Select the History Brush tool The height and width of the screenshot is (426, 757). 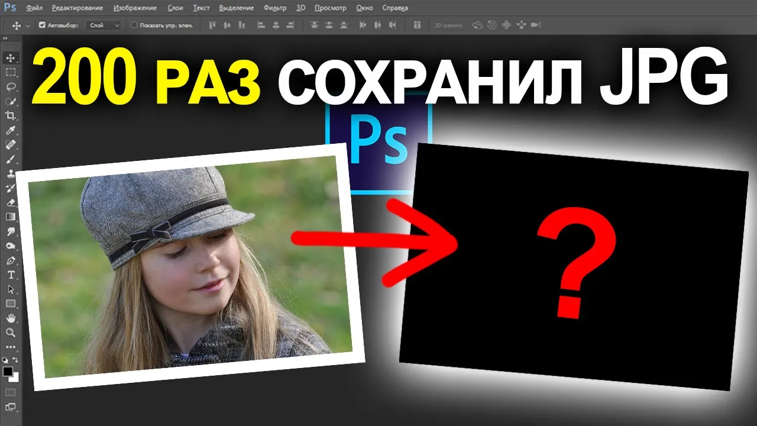(x=11, y=188)
